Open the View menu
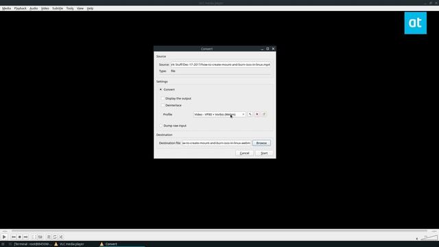 (80, 8)
